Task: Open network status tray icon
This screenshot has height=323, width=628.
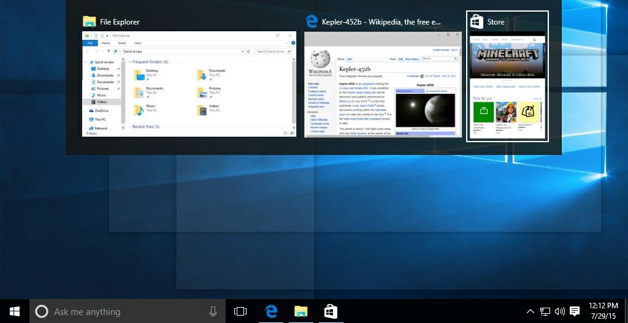Action: pos(545,311)
